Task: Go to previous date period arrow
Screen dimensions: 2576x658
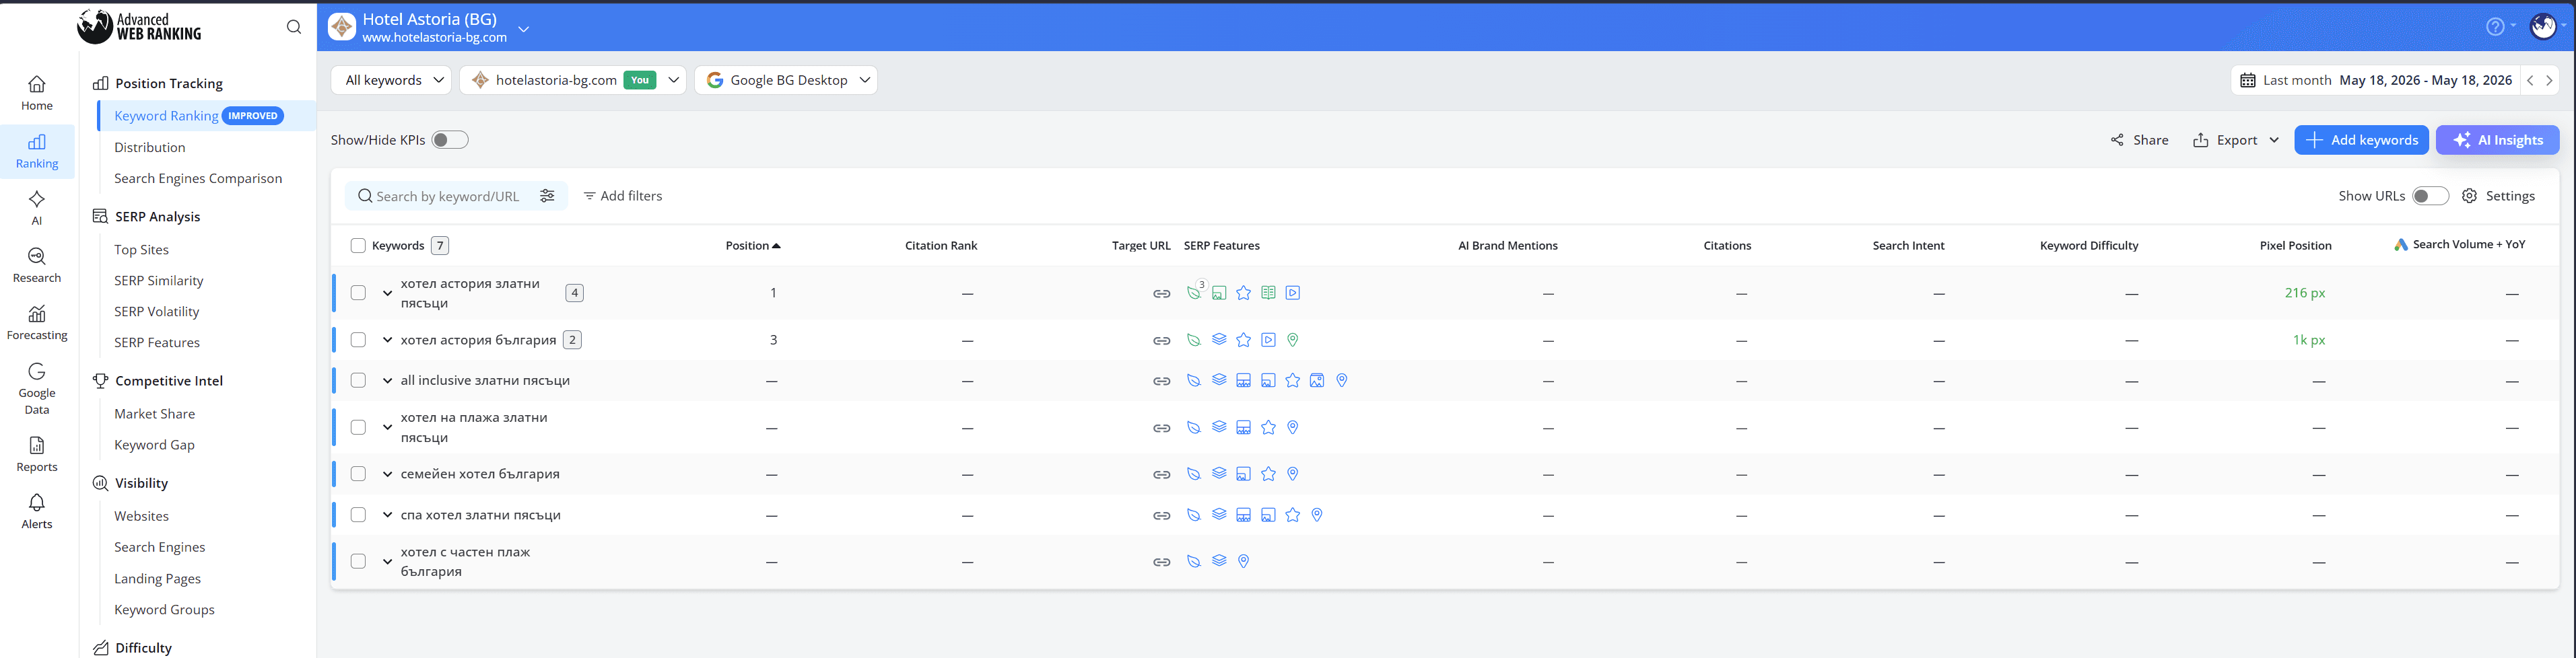Action: 2530,80
